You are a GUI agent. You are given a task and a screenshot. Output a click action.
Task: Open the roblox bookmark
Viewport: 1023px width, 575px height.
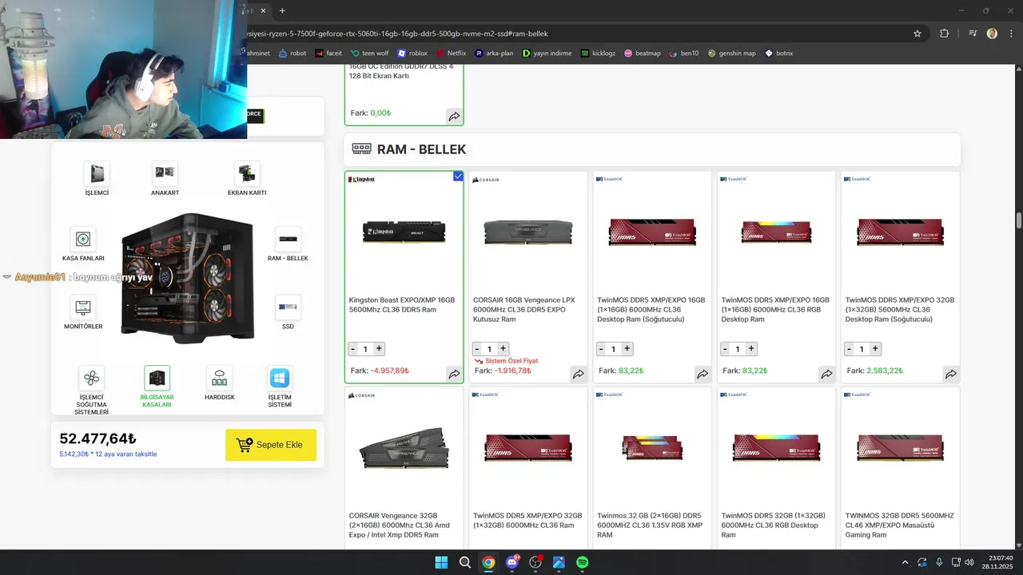(412, 54)
